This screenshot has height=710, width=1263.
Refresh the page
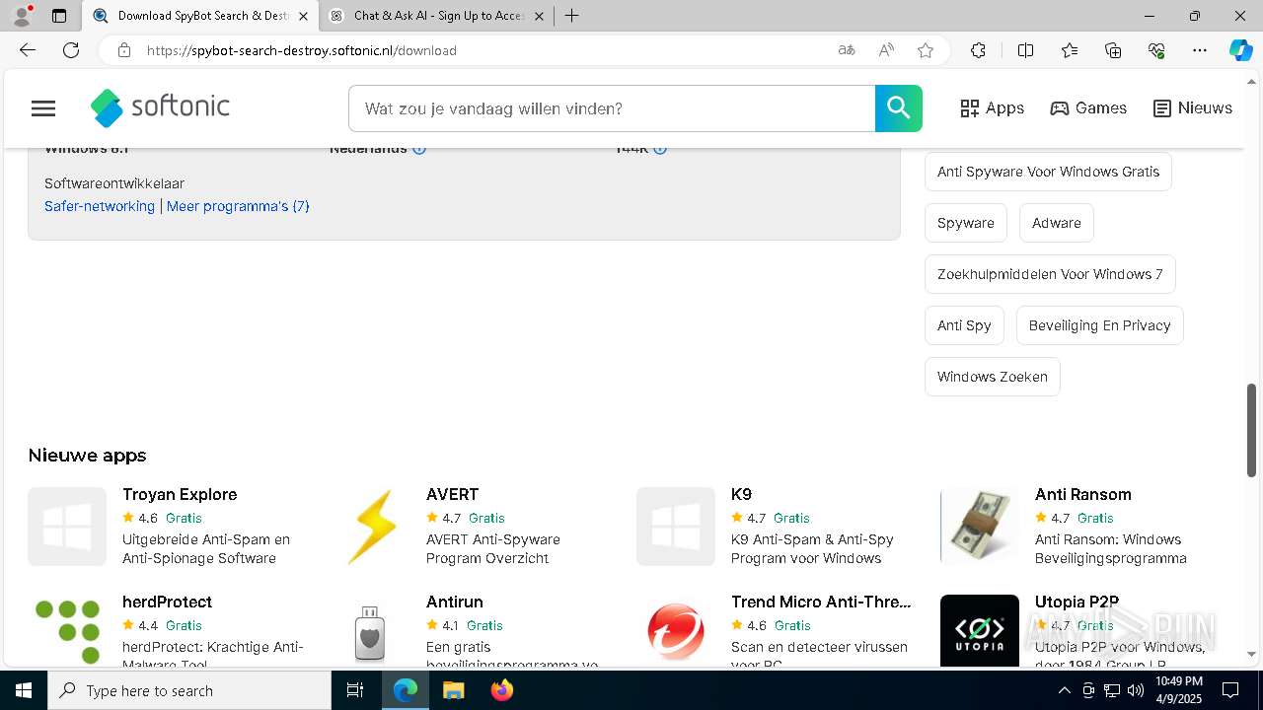71,50
